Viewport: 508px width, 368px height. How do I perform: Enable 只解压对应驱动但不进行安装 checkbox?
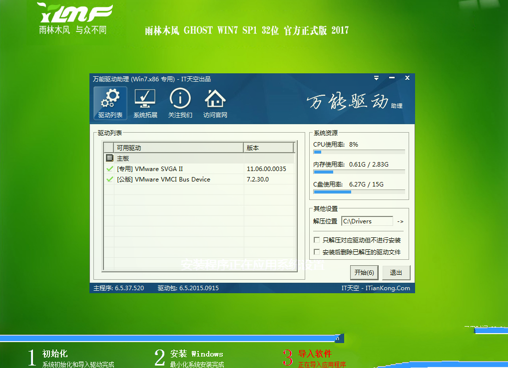pos(317,240)
